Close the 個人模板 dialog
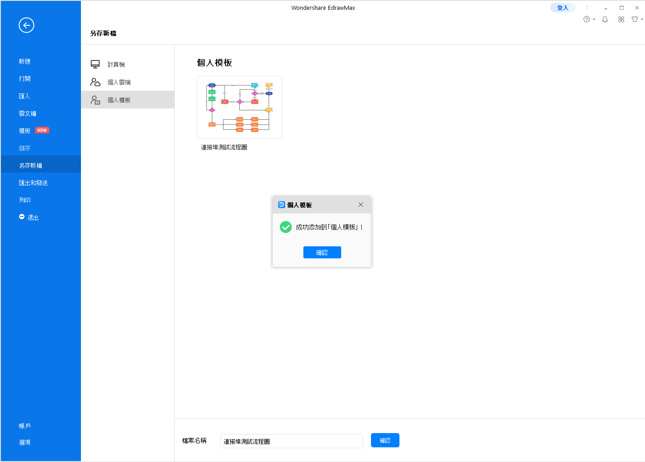Screen dimensions: 645x462 361,205
